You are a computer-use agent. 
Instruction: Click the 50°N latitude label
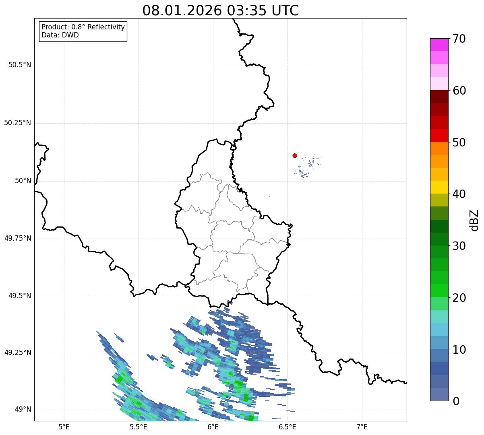tap(23, 181)
